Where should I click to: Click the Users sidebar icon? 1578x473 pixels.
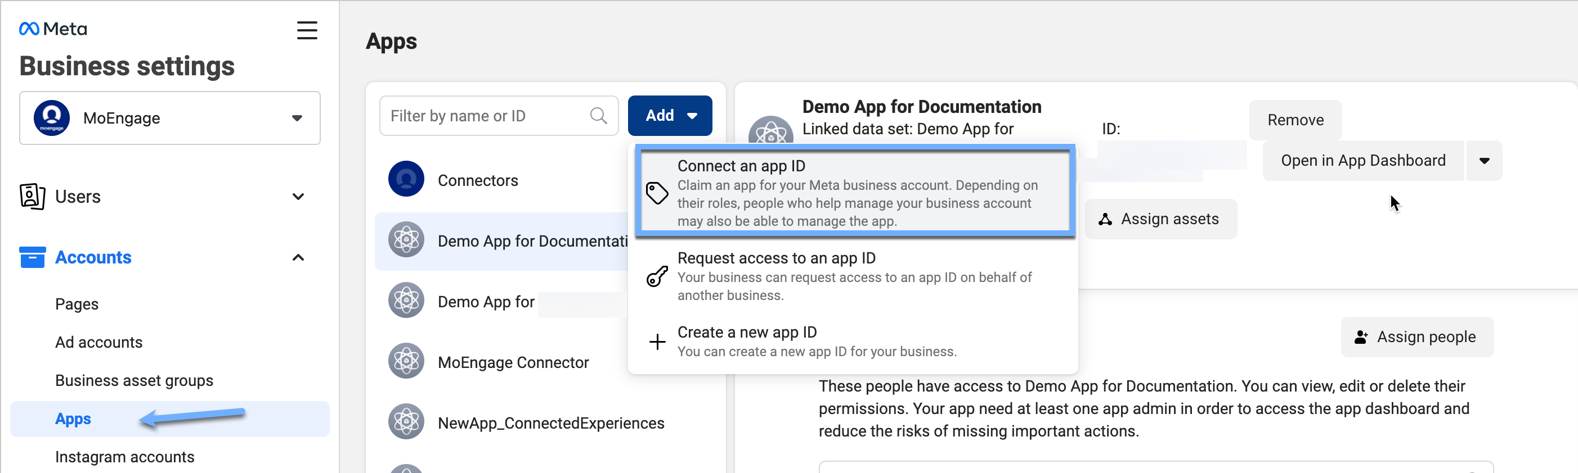(x=32, y=196)
